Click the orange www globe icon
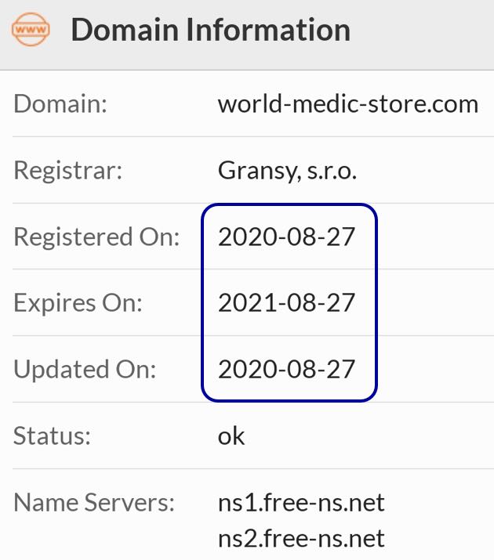494x560 pixels. click(31, 29)
